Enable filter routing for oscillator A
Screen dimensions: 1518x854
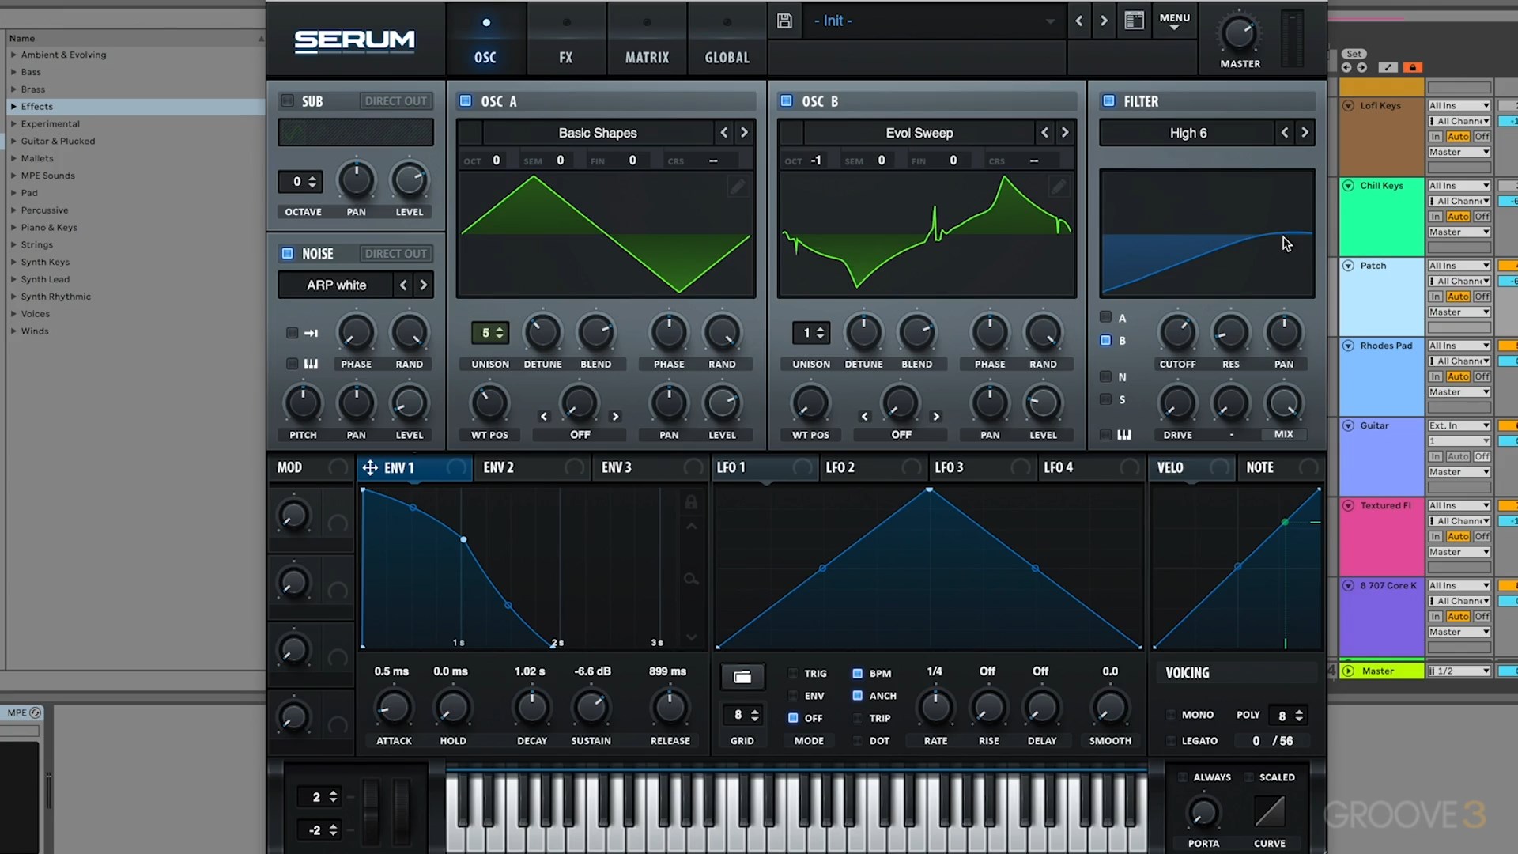tap(1105, 318)
